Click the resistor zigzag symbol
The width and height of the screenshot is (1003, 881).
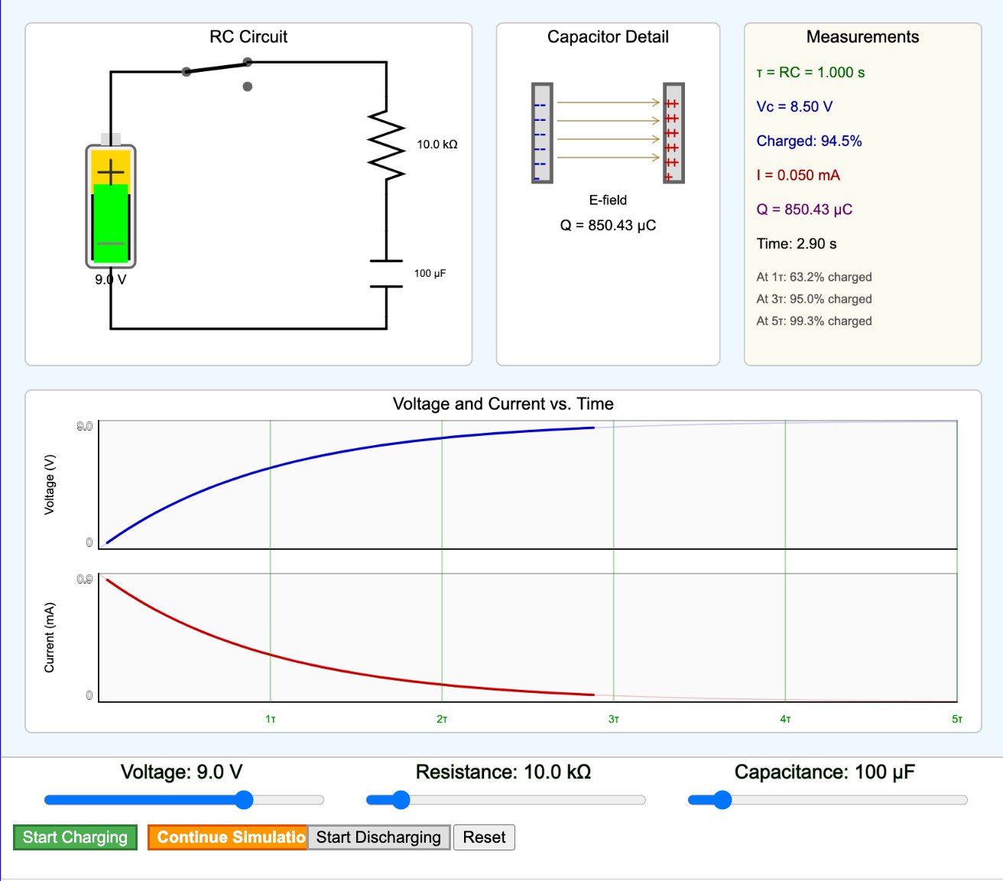pyautogui.click(x=386, y=145)
